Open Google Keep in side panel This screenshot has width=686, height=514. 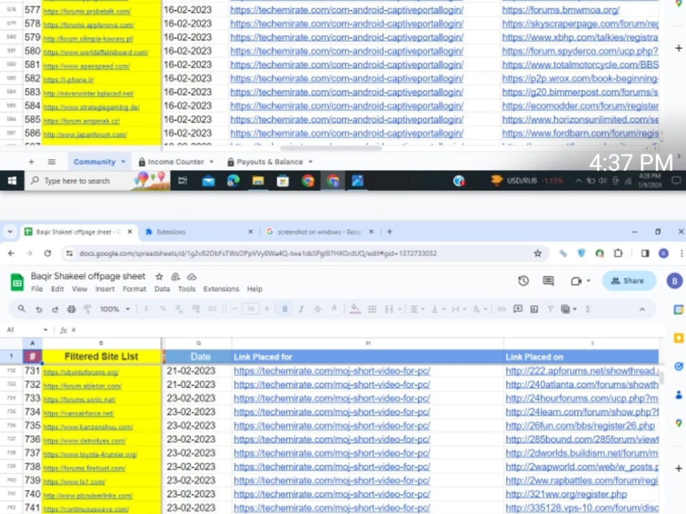678,338
